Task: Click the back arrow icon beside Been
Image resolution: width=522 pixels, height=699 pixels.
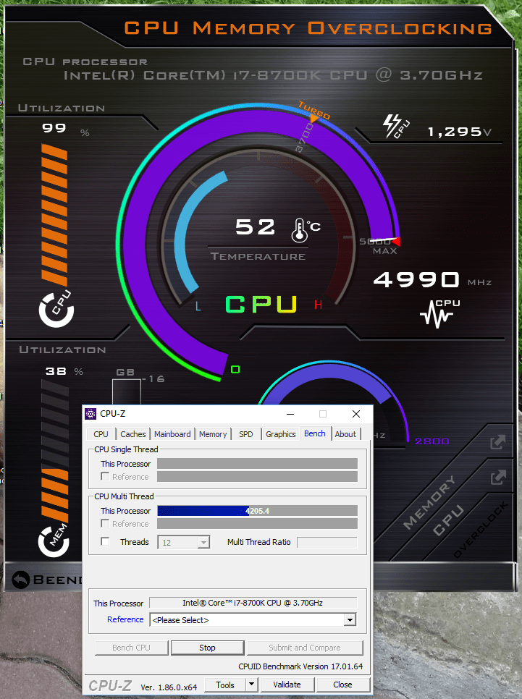Action: [x=20, y=580]
